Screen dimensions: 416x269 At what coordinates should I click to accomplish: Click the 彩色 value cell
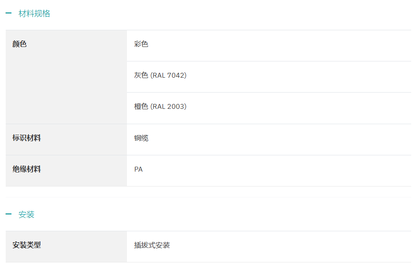141,44
